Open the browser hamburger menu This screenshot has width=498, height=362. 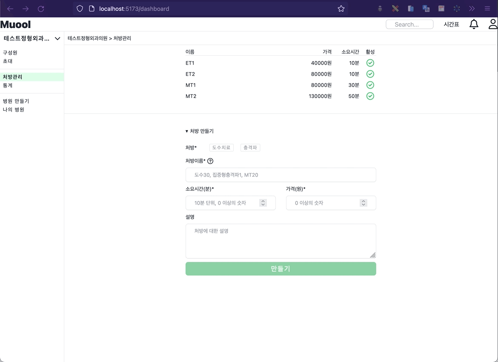coord(487,8)
